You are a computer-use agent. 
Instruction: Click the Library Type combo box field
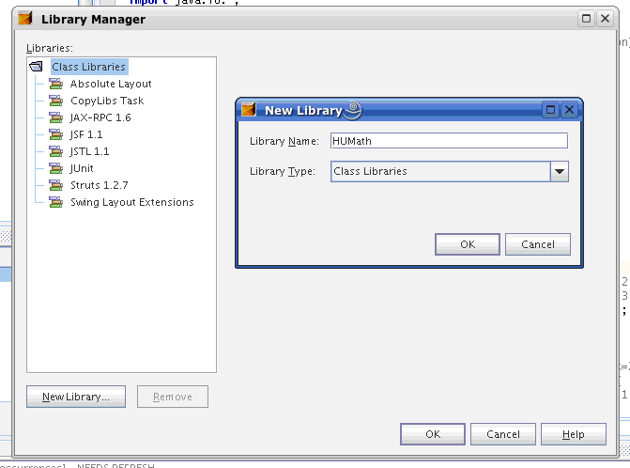coord(439,171)
